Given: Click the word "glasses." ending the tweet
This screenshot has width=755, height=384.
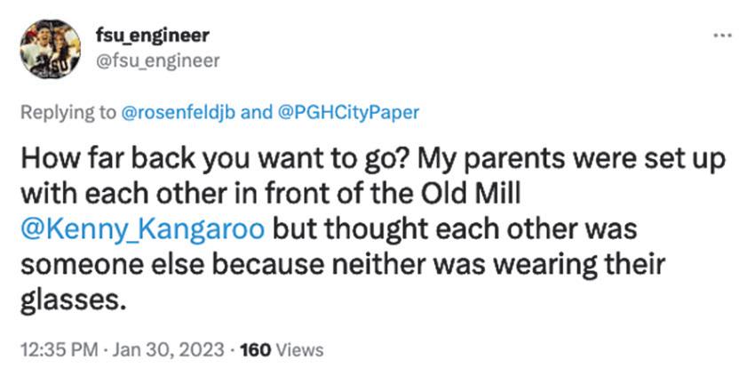Looking at the screenshot, I should (68, 299).
